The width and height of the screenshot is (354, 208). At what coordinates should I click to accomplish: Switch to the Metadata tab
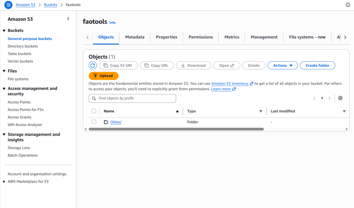click(x=135, y=37)
